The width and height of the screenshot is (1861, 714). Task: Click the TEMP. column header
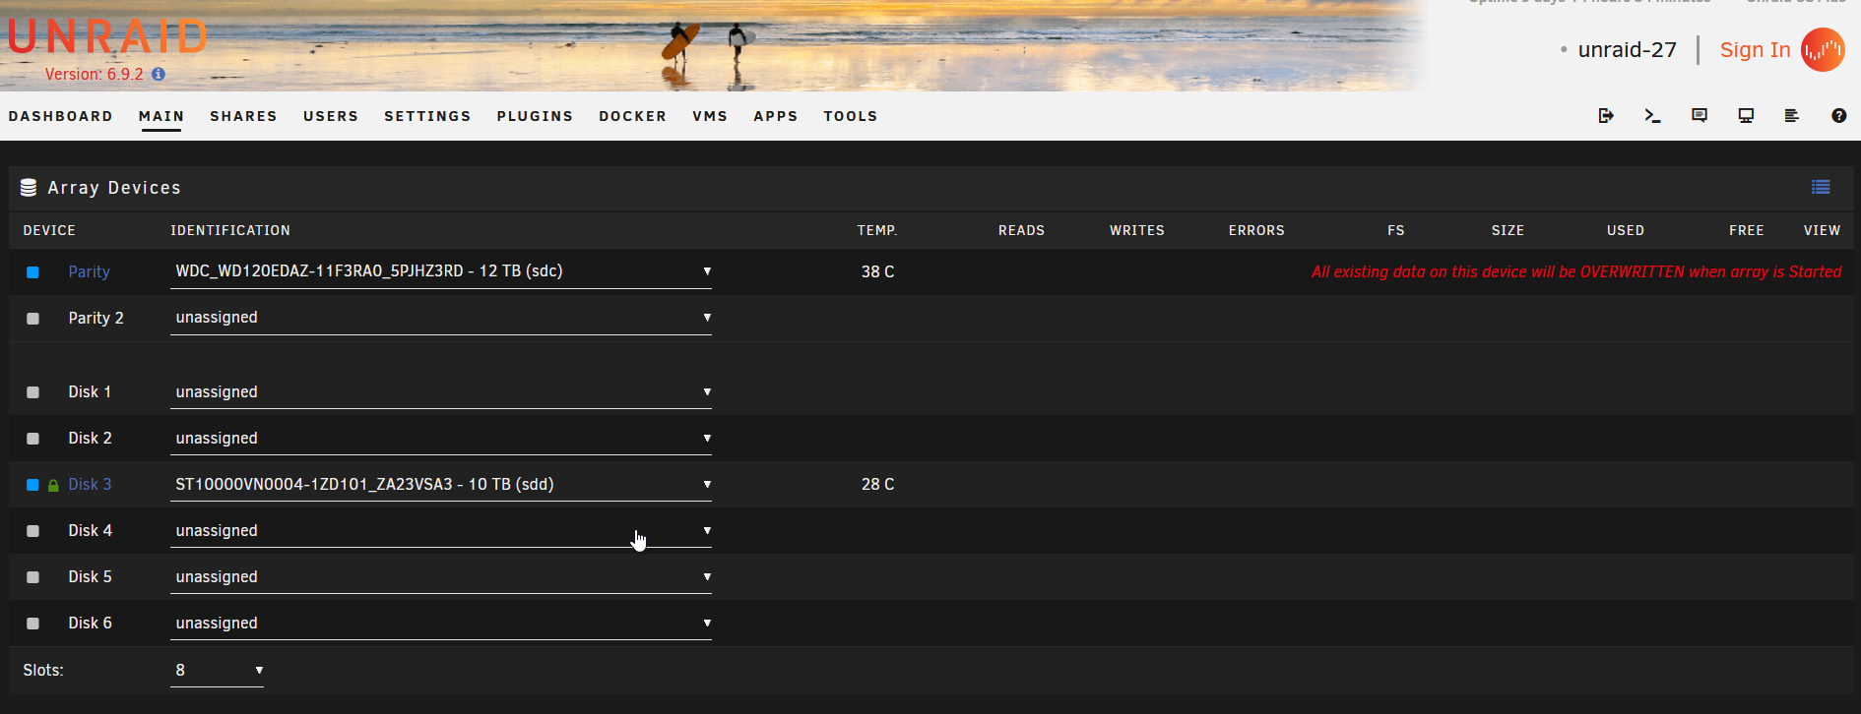click(x=876, y=230)
